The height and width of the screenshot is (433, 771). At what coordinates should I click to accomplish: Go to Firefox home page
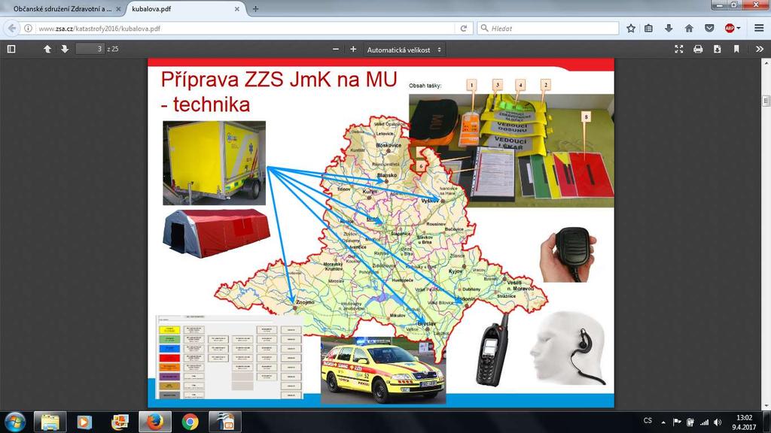[x=689, y=29]
